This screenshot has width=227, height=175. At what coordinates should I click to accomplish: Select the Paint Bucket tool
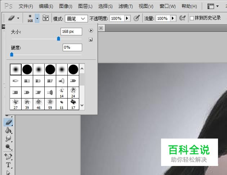click(x=8, y=130)
